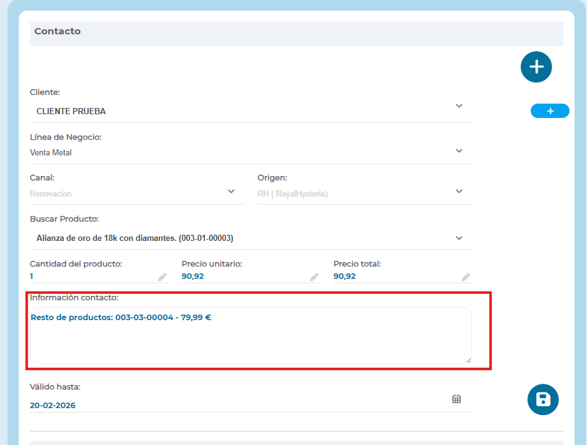Expand the Canal dropdown showing Renovacion

click(231, 192)
